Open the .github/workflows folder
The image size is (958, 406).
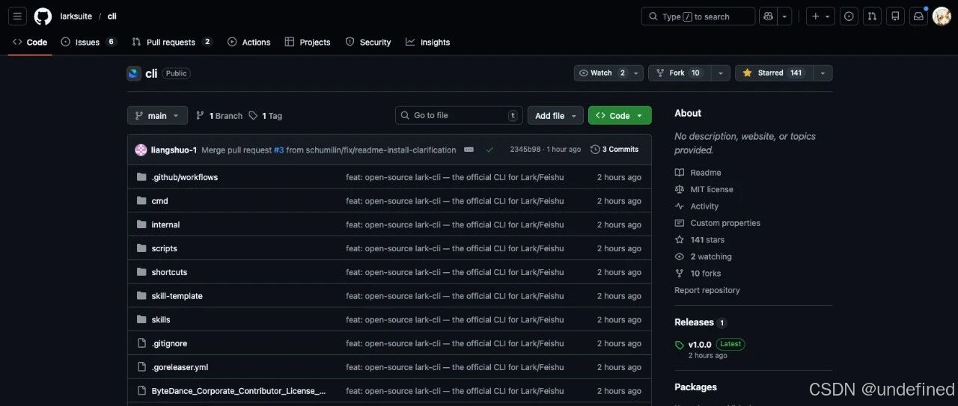click(x=184, y=177)
